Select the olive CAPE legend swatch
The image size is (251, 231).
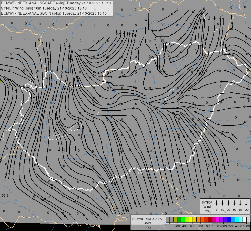[x=175, y=219]
